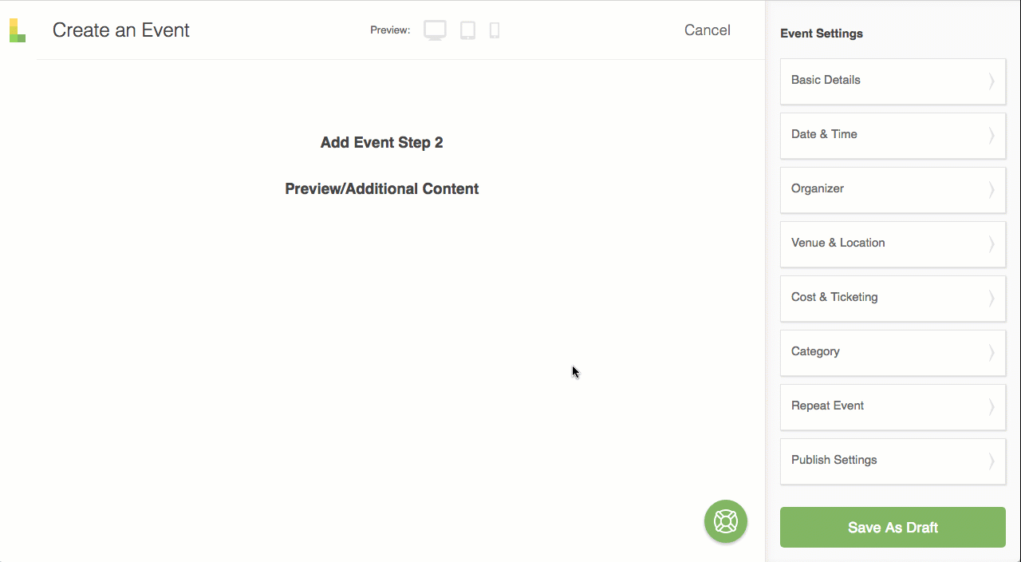This screenshot has height=562, width=1021.
Task: Expand the Category chevron arrow
Action: [991, 352]
